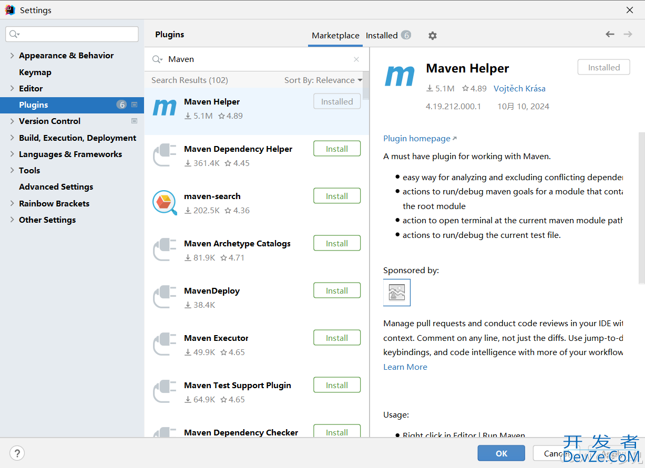Screen dimensions: 645x468
Task: Expand the Editor settings node
Action: click(12, 88)
